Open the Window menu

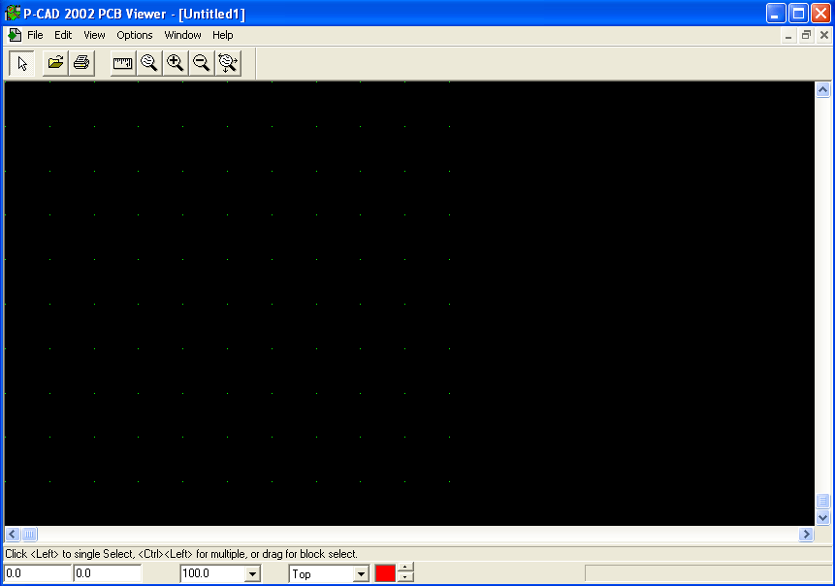point(182,35)
